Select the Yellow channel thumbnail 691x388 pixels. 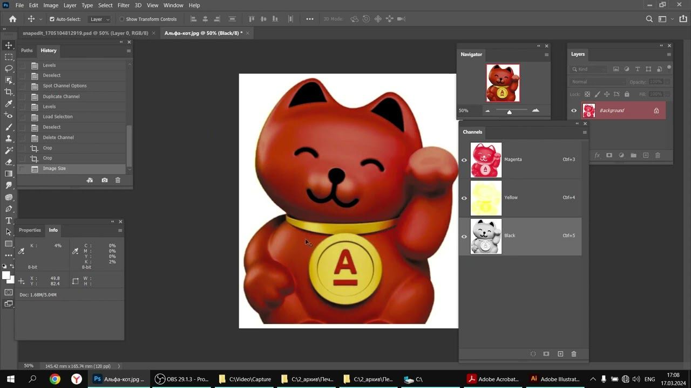coord(486,198)
